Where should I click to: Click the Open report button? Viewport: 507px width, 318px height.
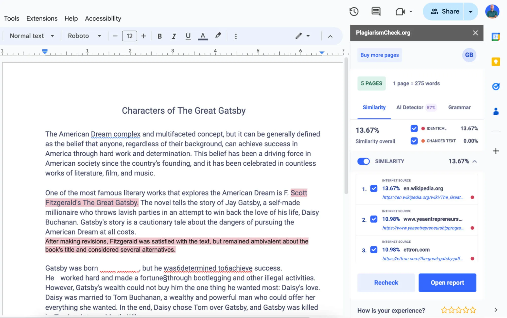click(x=448, y=282)
